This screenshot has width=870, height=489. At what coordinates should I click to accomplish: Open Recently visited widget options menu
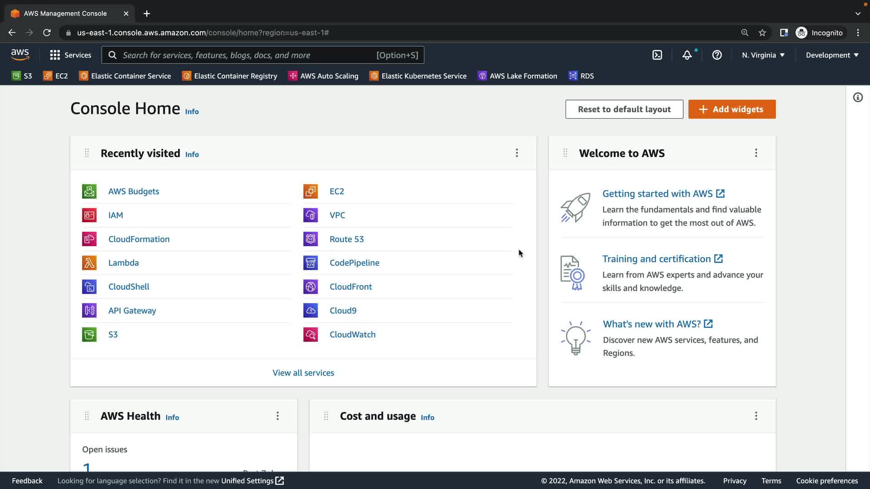tap(517, 153)
